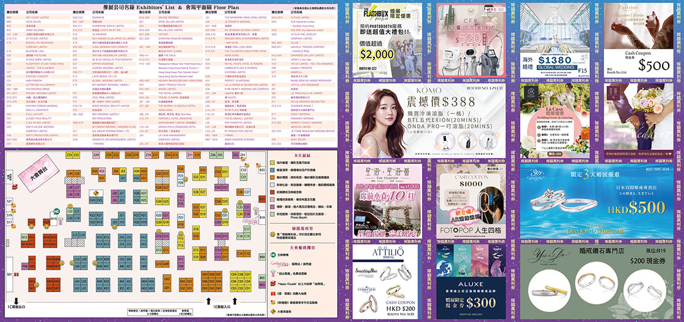Click the official contractor icon in legend
Screen dimensions: 684x322
pyautogui.click(x=272, y=312)
